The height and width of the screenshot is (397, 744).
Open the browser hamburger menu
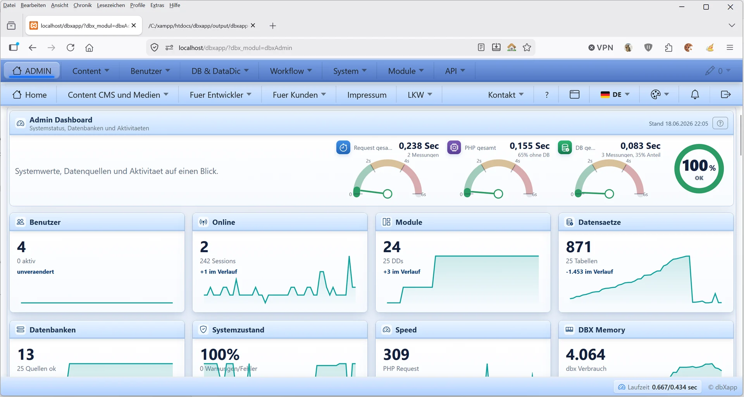[x=730, y=48]
